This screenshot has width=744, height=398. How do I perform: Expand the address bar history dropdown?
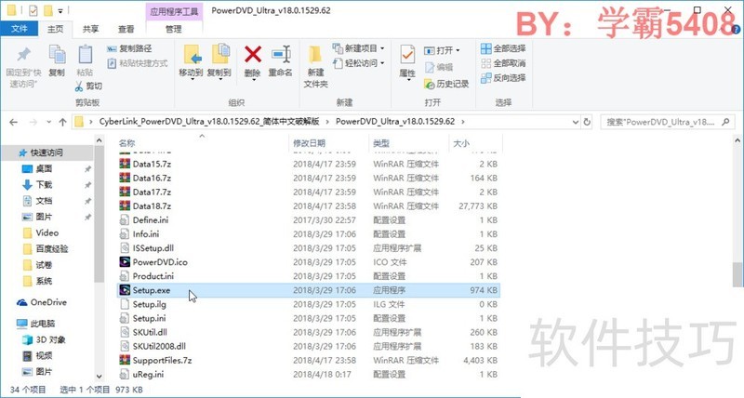click(576, 122)
